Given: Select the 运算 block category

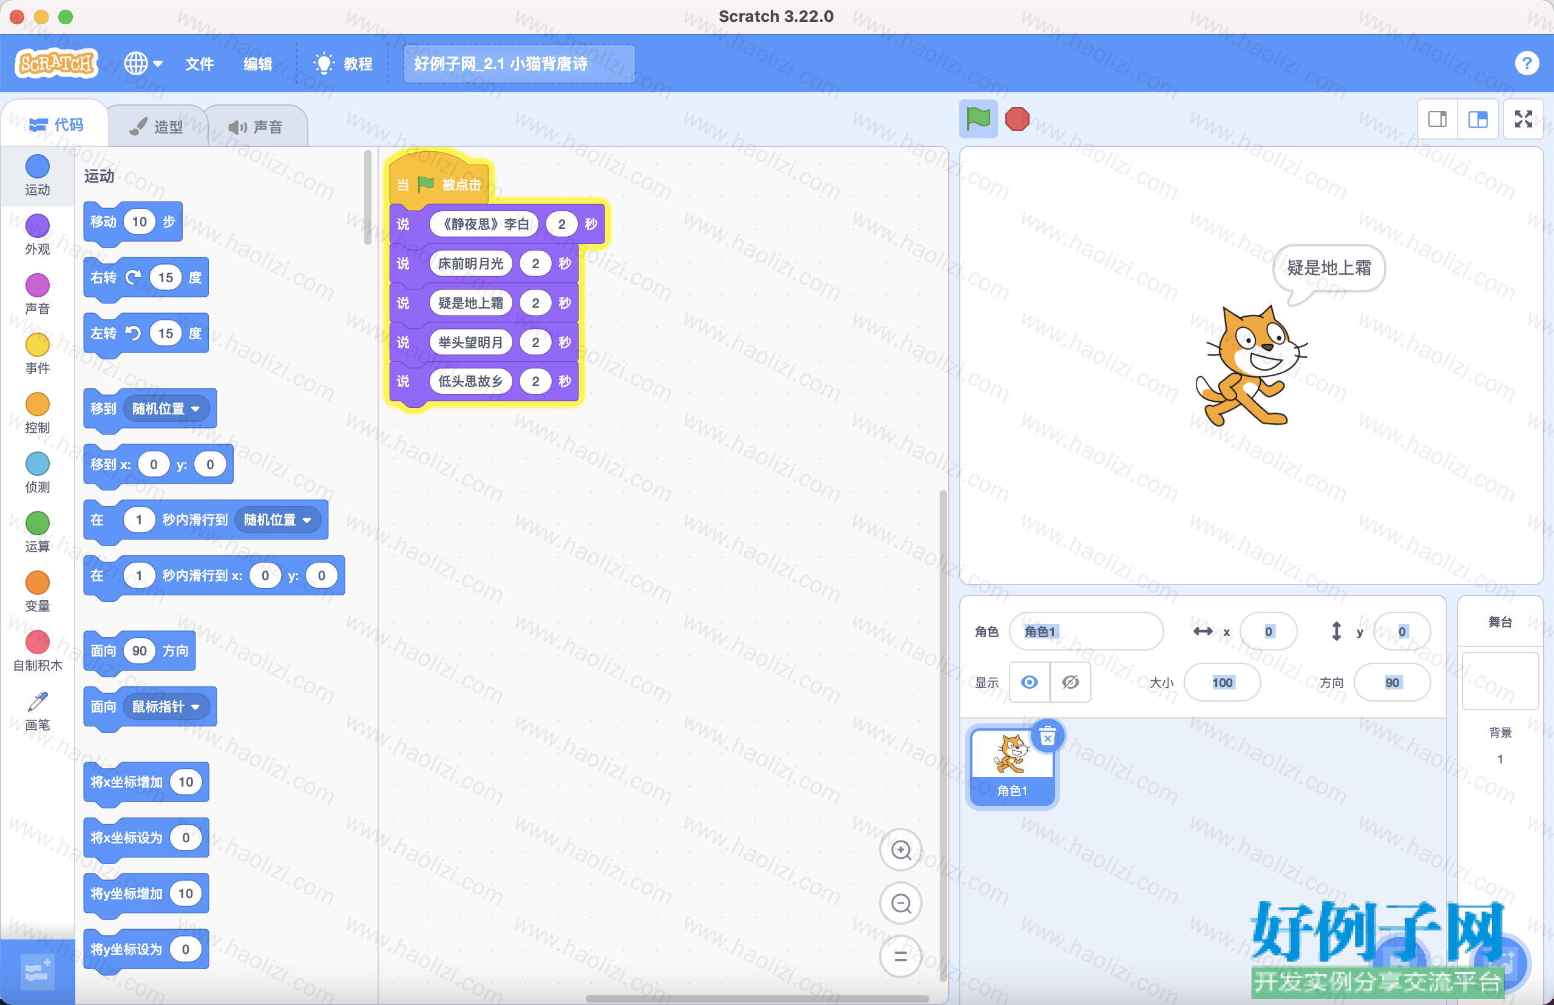Looking at the screenshot, I should click(x=37, y=531).
